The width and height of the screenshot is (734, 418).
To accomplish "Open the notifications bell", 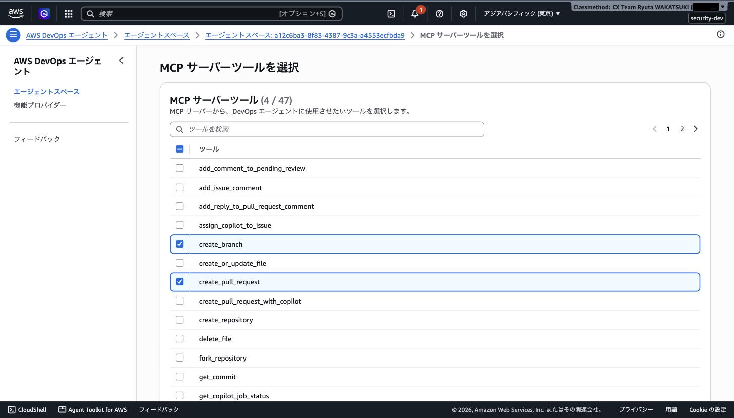I will [415, 14].
